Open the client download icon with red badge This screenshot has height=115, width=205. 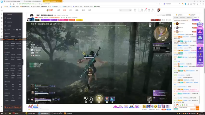point(146,10)
